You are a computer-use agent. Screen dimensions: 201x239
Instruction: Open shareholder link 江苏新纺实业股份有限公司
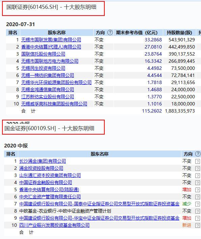pos(48,97)
